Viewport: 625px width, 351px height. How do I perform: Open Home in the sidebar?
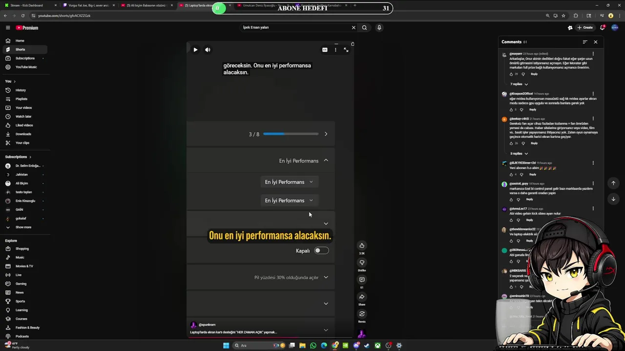tap(24, 40)
